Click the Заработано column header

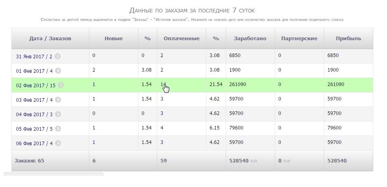point(249,39)
